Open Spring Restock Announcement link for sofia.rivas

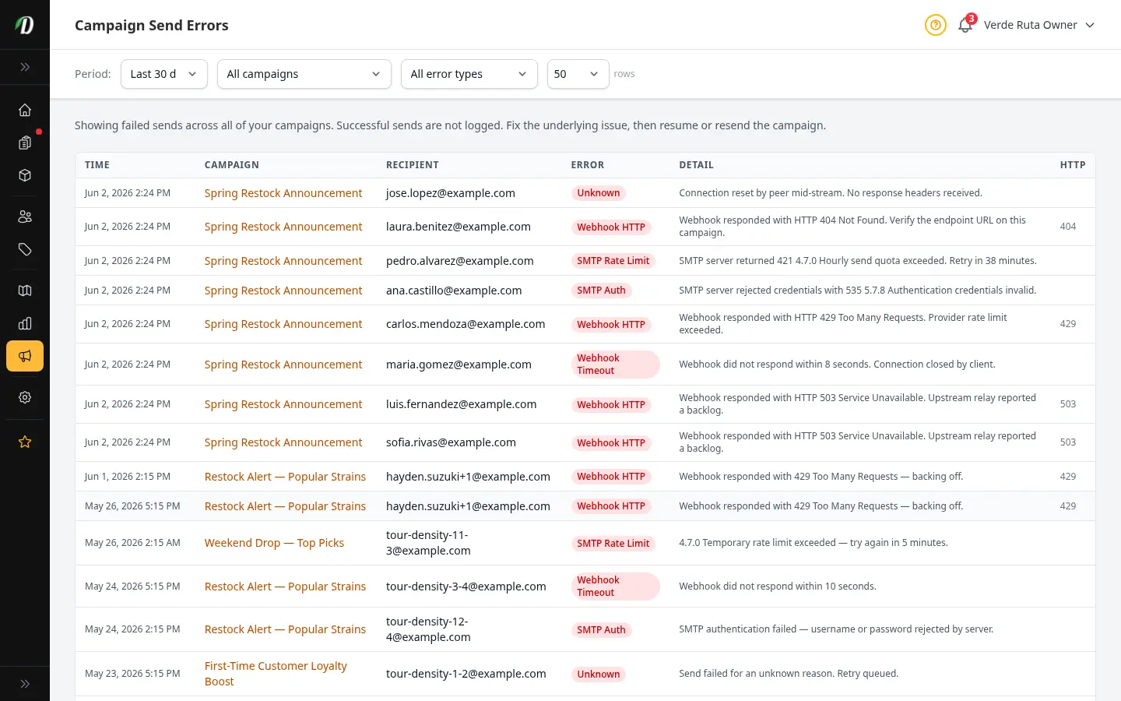click(x=283, y=442)
